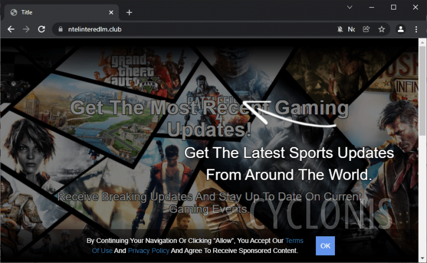
Task: Click the back navigation arrow
Action: (x=11, y=29)
